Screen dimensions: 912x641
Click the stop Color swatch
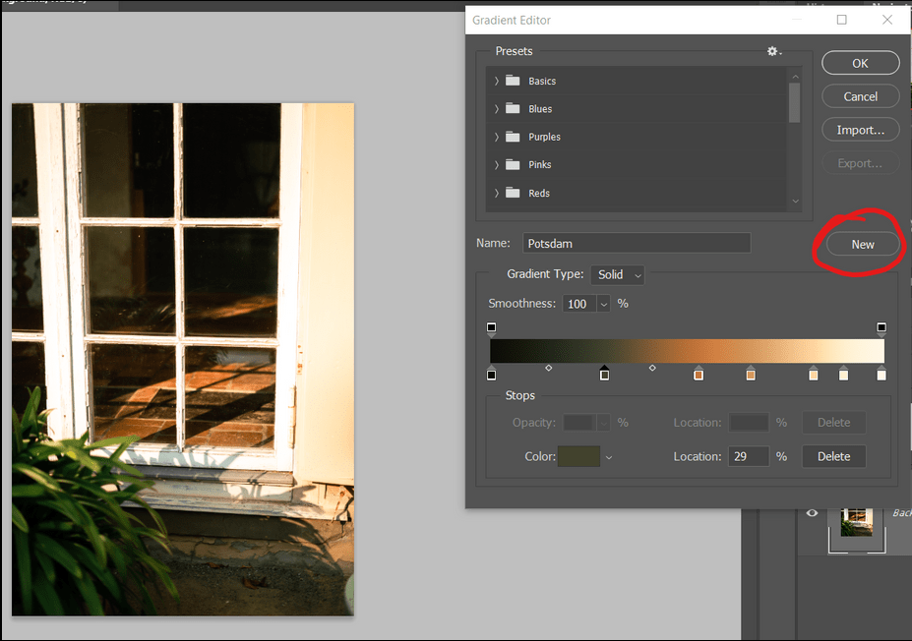pos(578,456)
